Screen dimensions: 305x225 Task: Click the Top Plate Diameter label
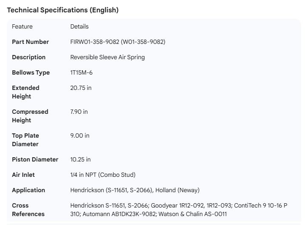point(26,140)
